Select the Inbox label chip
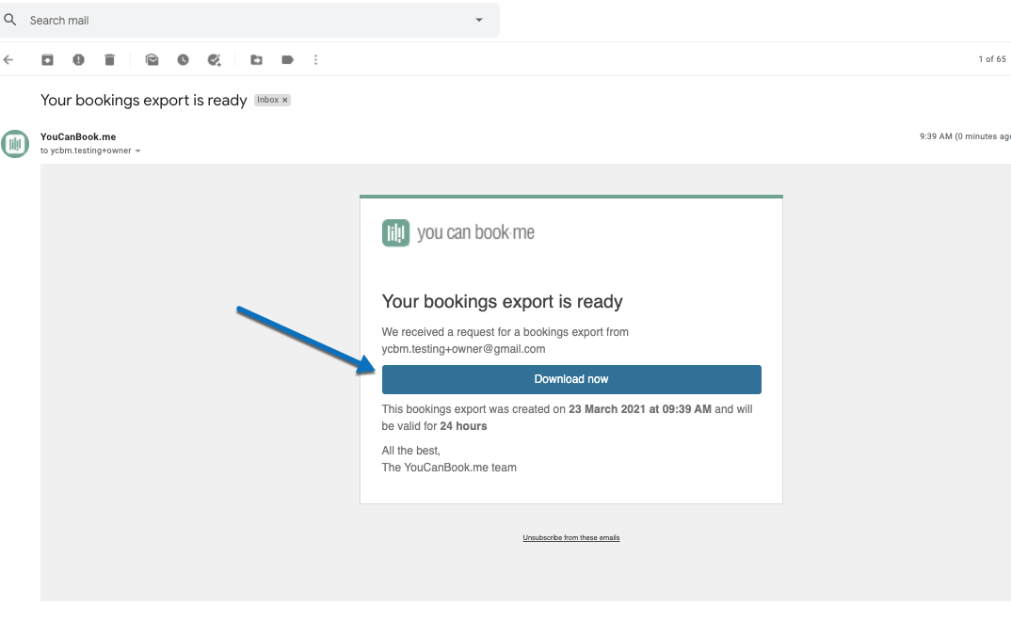The height and width of the screenshot is (636, 1011). pos(266,99)
